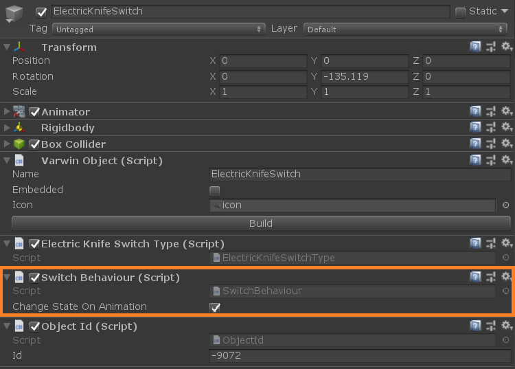This screenshot has height=369, width=515.
Task: Click the Id field containing -9072
Action: [x=360, y=355]
